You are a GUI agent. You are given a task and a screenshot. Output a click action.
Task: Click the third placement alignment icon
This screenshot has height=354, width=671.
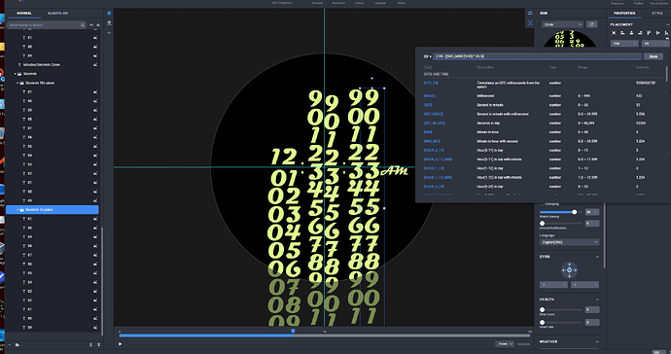(632, 33)
